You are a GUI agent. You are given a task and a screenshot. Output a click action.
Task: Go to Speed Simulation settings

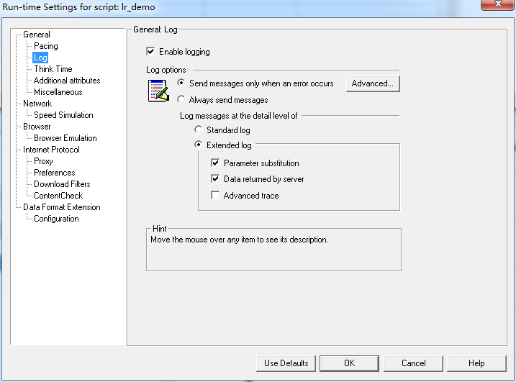point(63,115)
